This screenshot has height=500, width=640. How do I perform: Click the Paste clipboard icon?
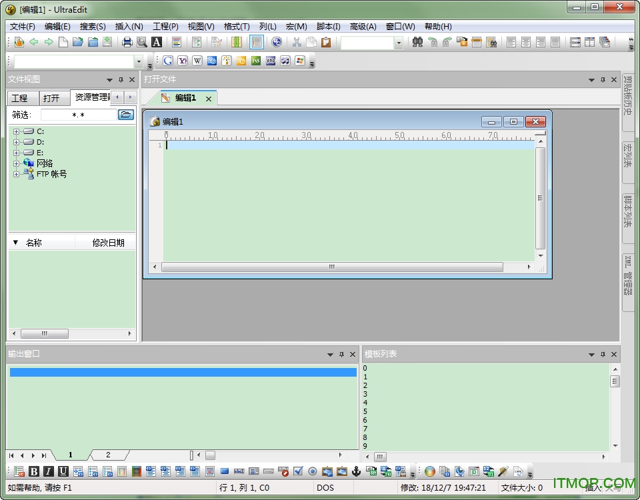326,42
